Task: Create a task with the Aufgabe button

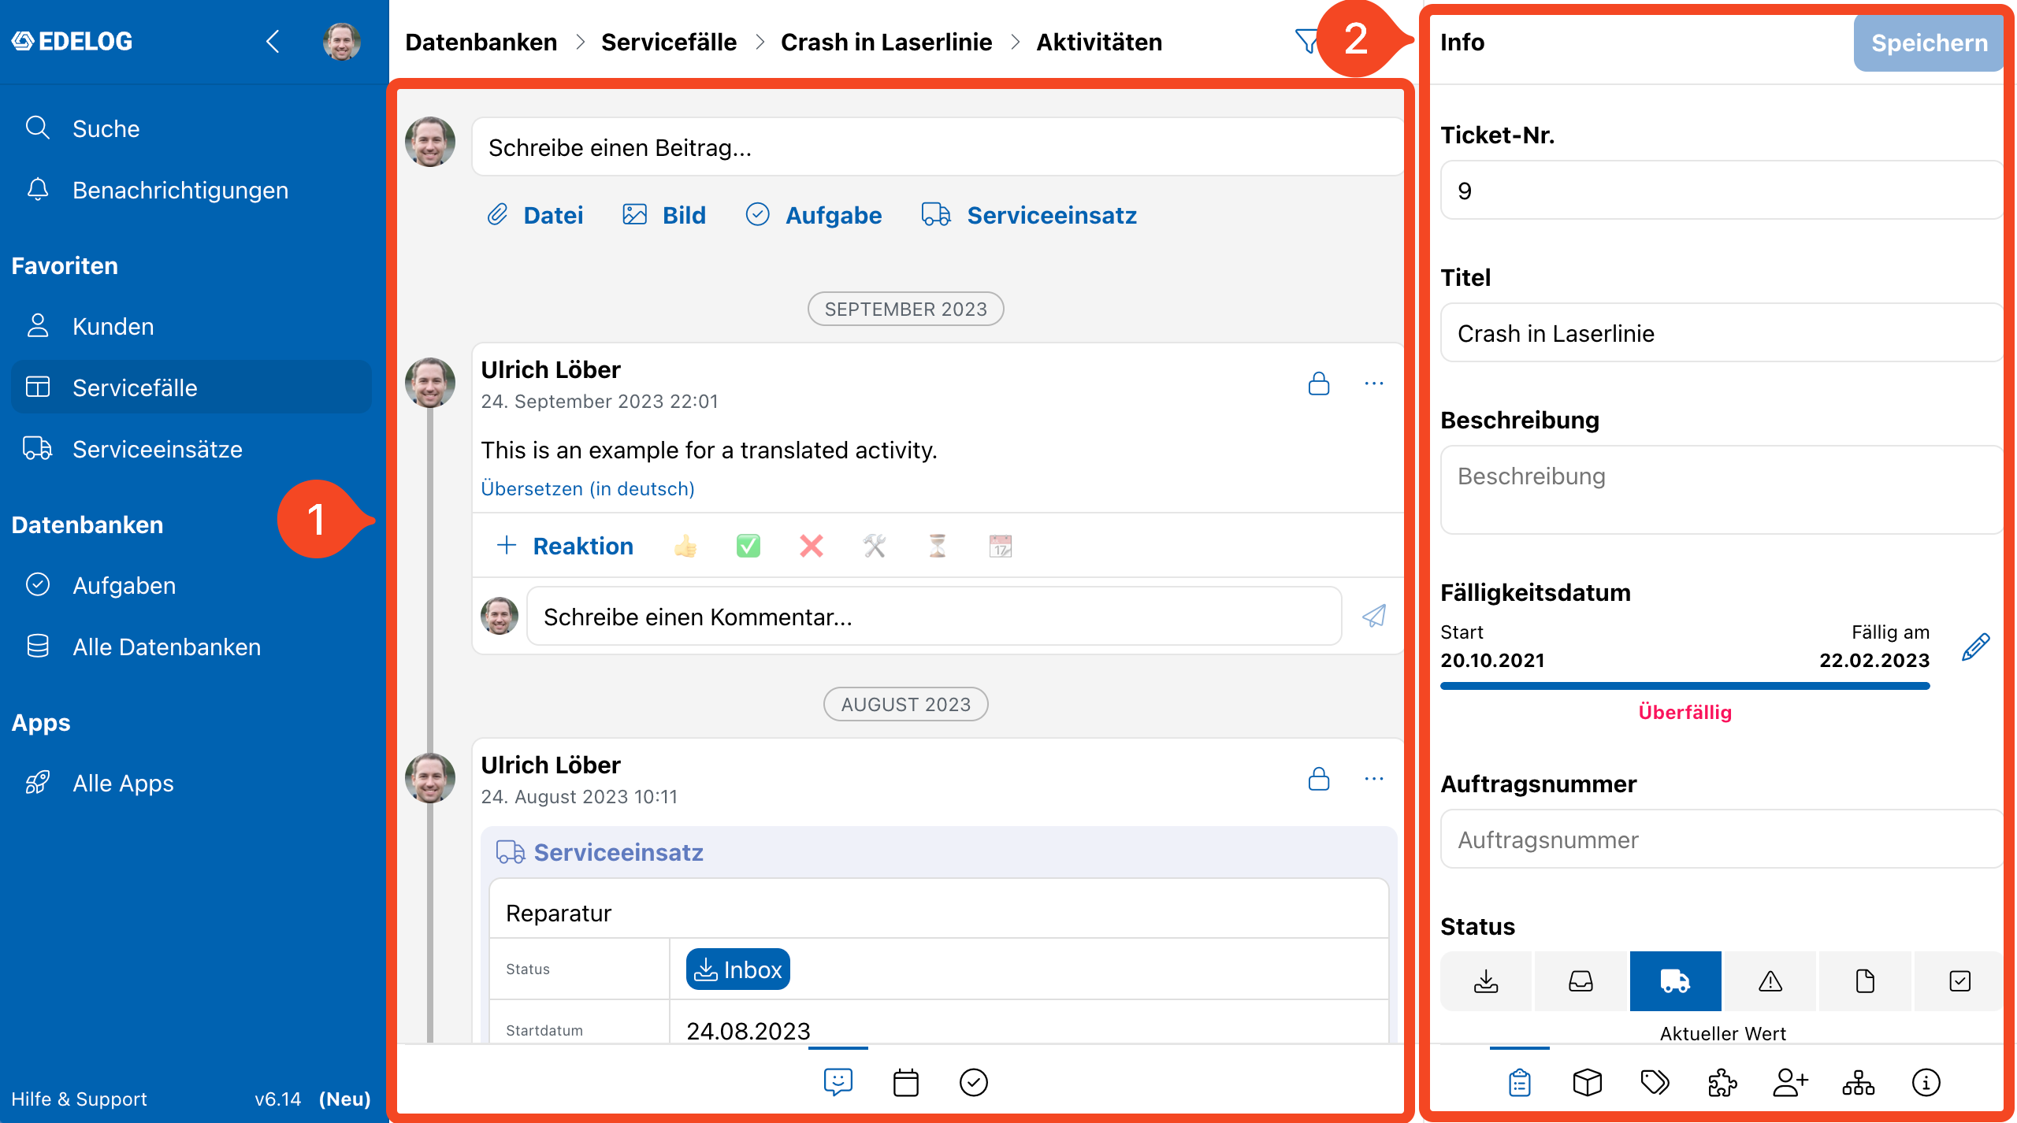Action: point(813,215)
